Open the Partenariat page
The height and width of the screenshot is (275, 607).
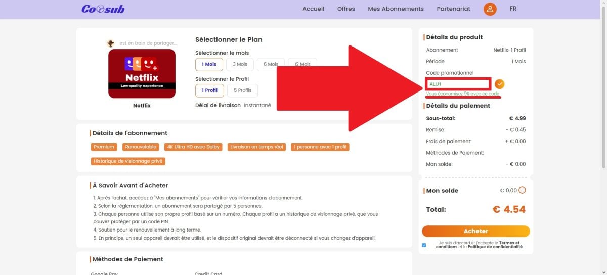[453, 9]
